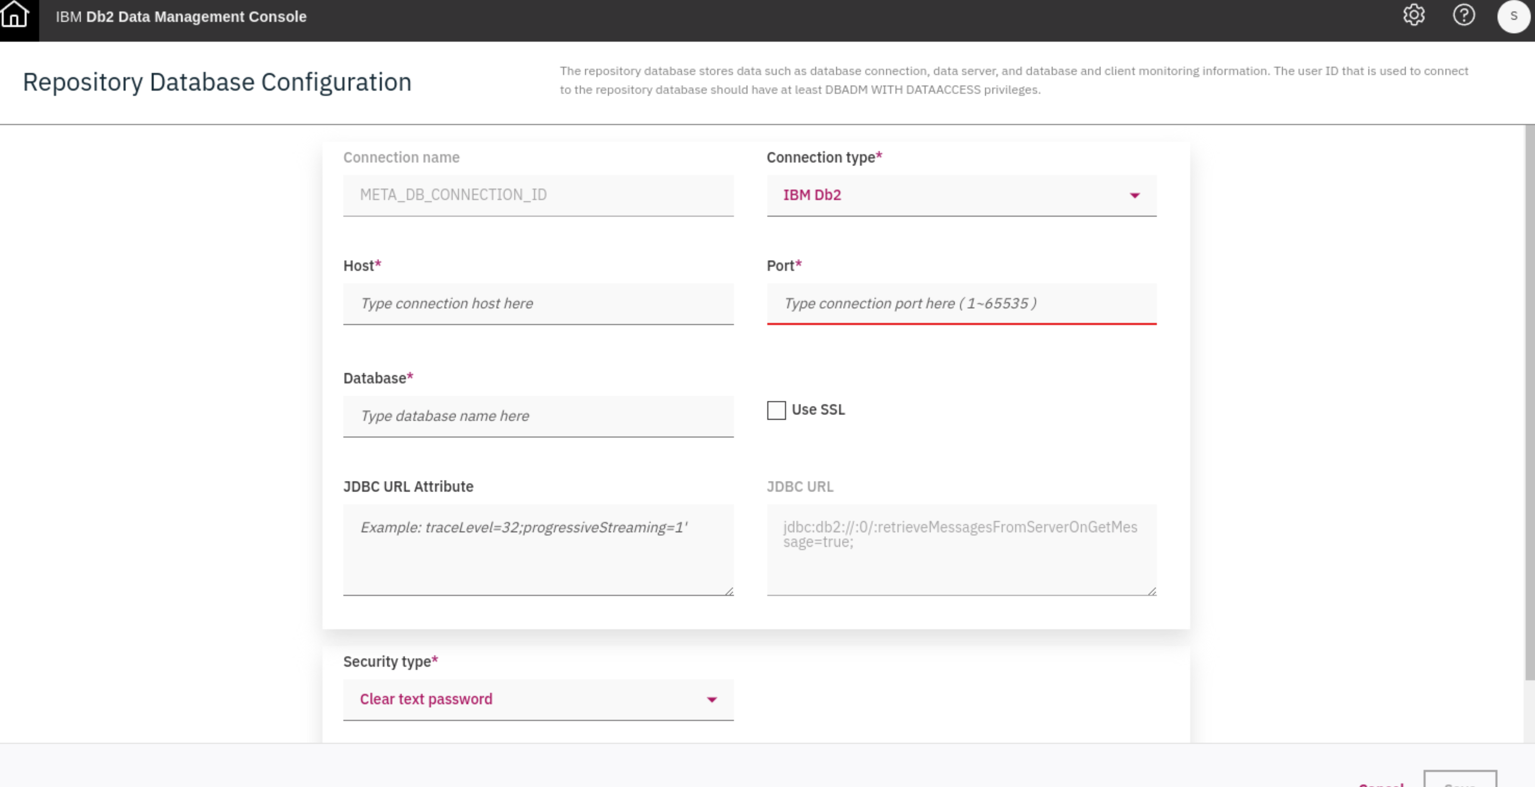The width and height of the screenshot is (1535, 787).
Task: Click the Repository Database Configuration heading
Action: click(217, 82)
